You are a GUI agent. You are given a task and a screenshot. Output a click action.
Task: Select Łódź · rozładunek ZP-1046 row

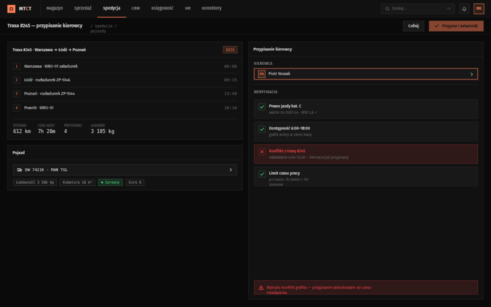[x=125, y=80]
